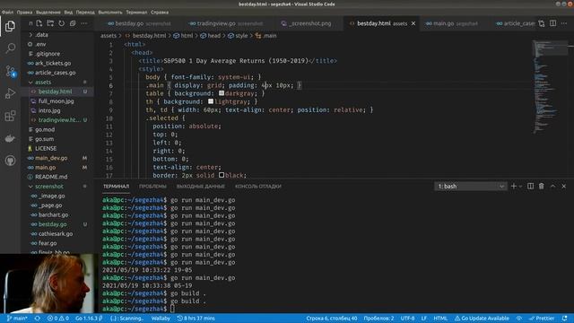Create a new folder in explorer toolbar
The width and height of the screenshot is (574, 323).
pos(50,23)
